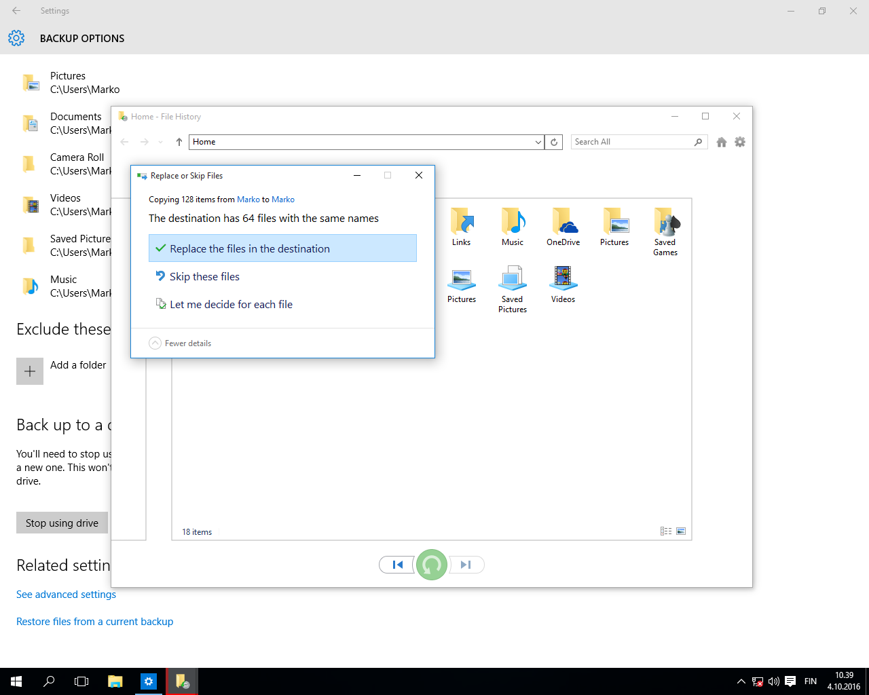Click the Search All field
Image resolution: width=869 pixels, height=695 pixels.
click(631, 142)
